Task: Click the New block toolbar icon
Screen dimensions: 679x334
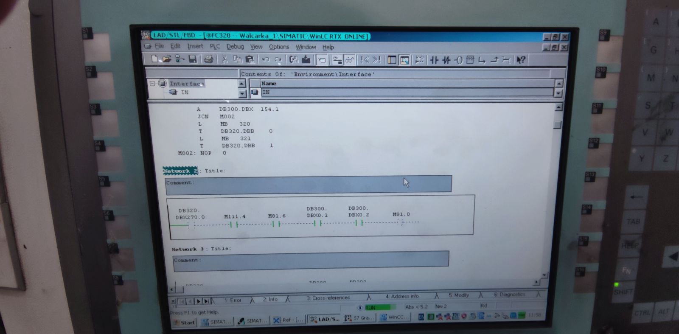Action: (x=155, y=59)
